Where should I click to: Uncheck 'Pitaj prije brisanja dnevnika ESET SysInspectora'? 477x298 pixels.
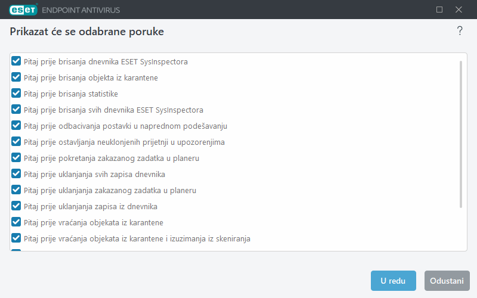(17, 61)
